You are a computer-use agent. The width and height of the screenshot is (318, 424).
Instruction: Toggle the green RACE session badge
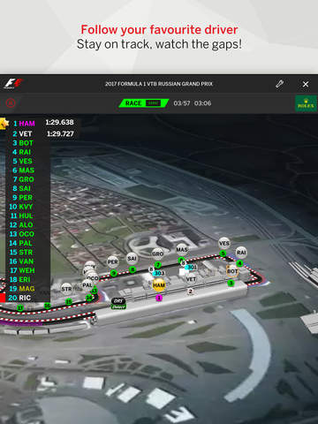click(x=144, y=103)
